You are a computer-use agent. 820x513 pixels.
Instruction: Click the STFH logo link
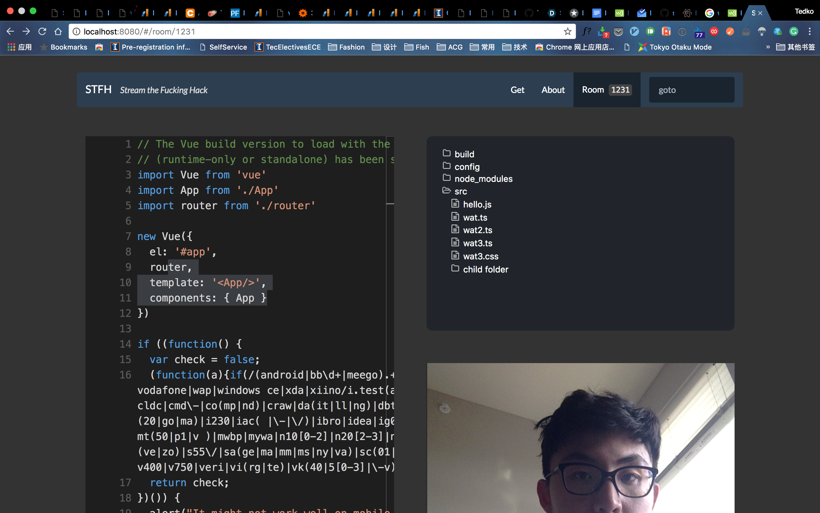click(98, 89)
